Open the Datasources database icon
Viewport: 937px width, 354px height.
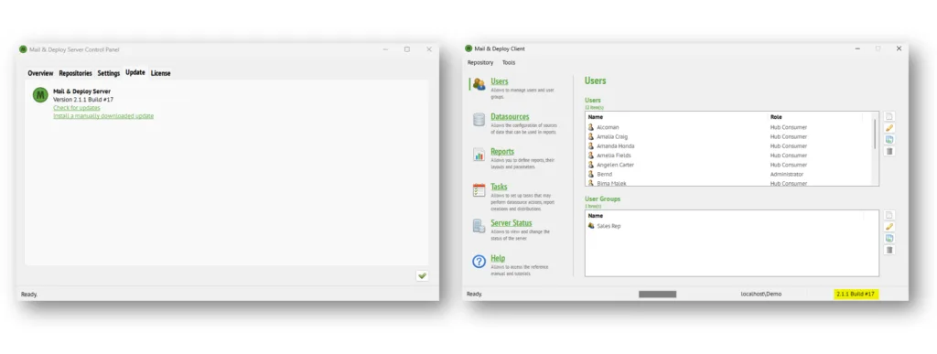pos(479,120)
